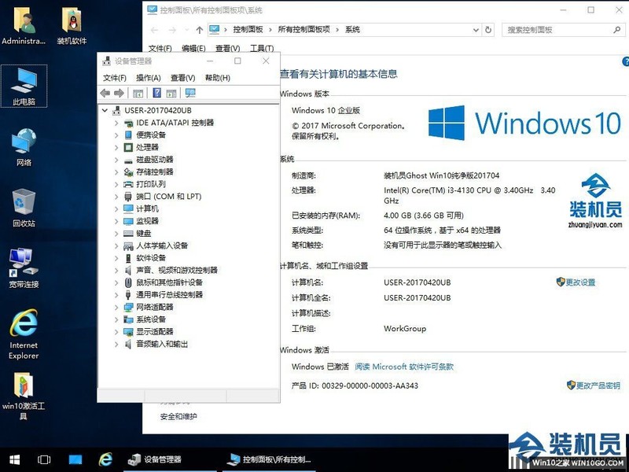Expand the 网络适配器 node
This screenshot has height=472, width=629.
(116, 308)
